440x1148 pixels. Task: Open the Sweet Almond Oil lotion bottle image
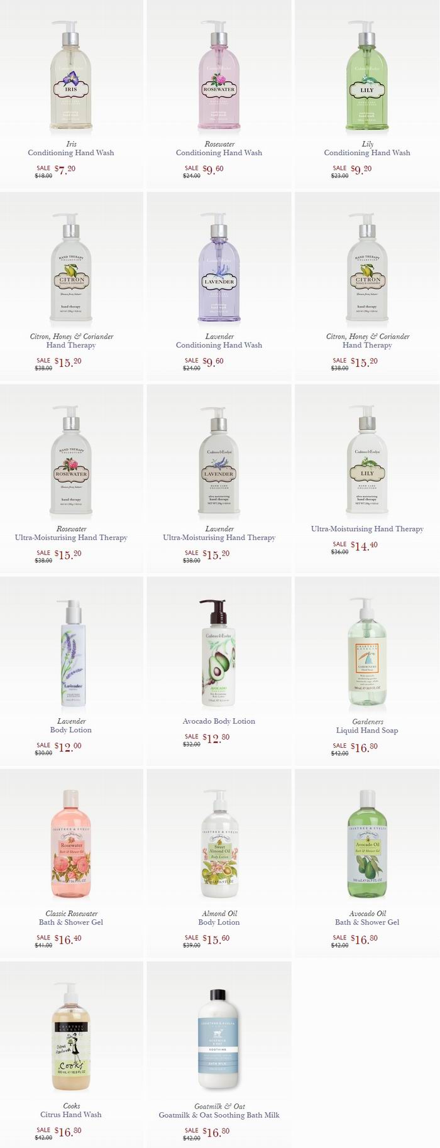tap(219, 845)
